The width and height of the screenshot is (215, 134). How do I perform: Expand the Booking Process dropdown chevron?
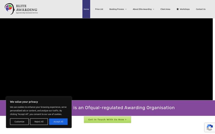(x=126, y=9)
